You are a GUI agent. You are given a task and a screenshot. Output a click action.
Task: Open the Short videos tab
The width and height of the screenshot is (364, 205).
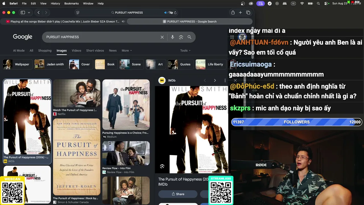pos(95,50)
